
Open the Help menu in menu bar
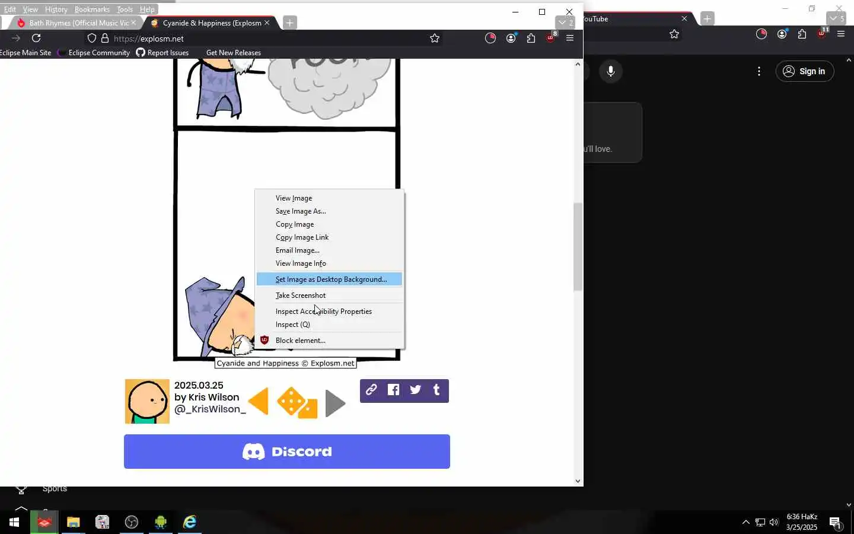147,9
